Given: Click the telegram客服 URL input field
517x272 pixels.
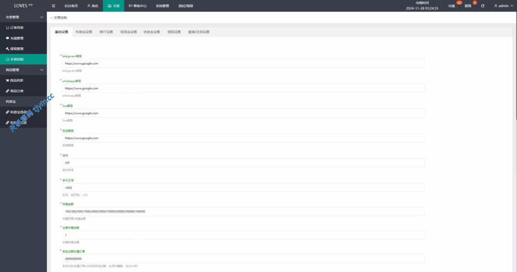Looking at the screenshot, I should pos(243,64).
